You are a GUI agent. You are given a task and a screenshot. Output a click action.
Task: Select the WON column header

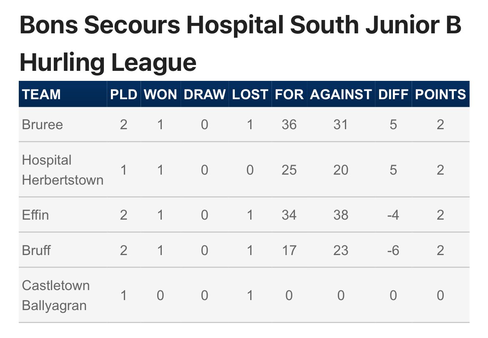tap(160, 94)
